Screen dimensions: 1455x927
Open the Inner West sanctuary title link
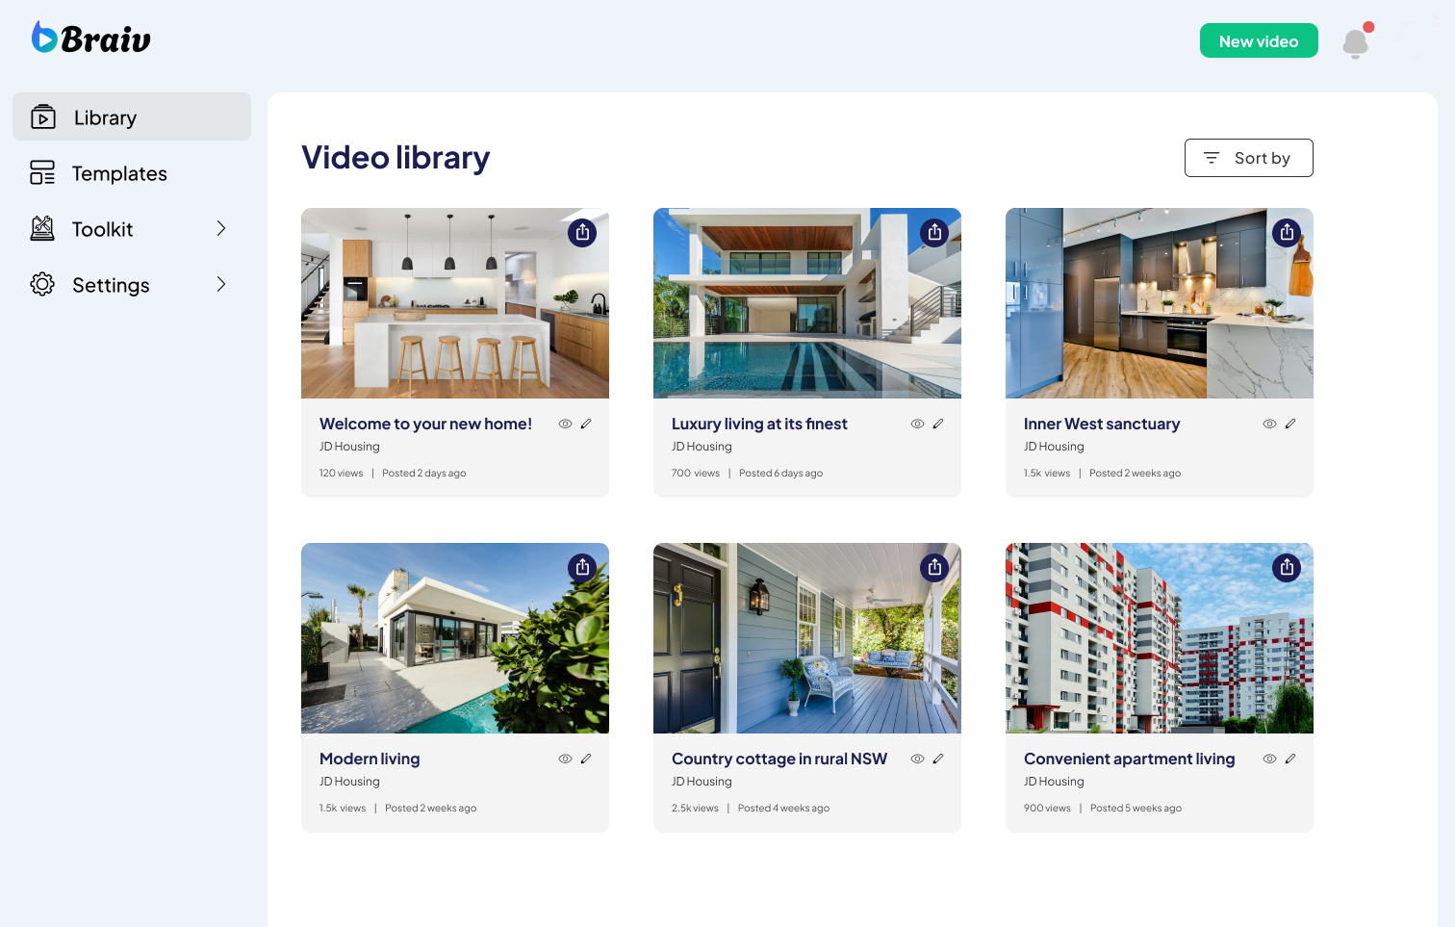(1102, 424)
